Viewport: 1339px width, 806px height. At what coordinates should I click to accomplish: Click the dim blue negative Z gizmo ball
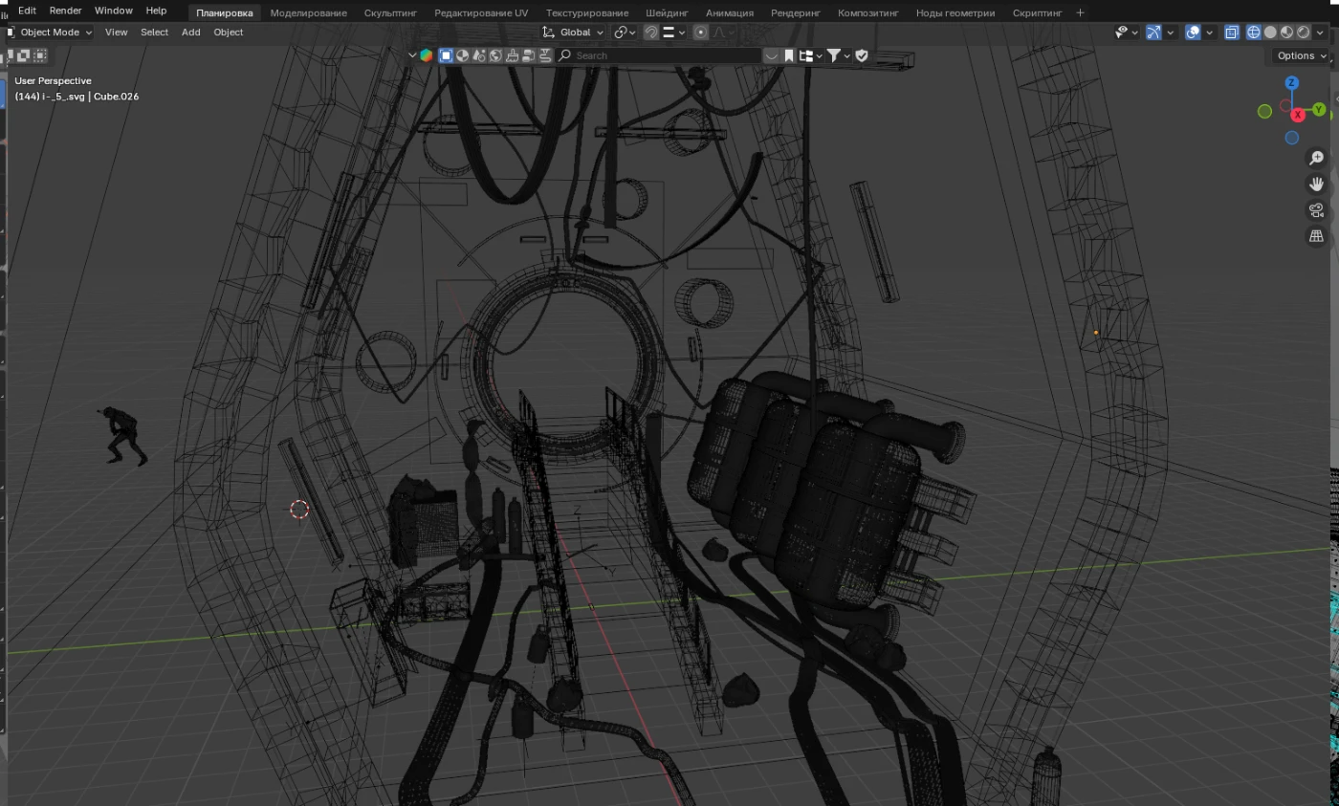(1292, 138)
